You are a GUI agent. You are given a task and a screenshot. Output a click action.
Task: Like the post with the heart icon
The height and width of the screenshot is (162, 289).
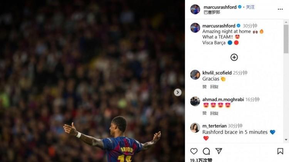tap(194, 151)
